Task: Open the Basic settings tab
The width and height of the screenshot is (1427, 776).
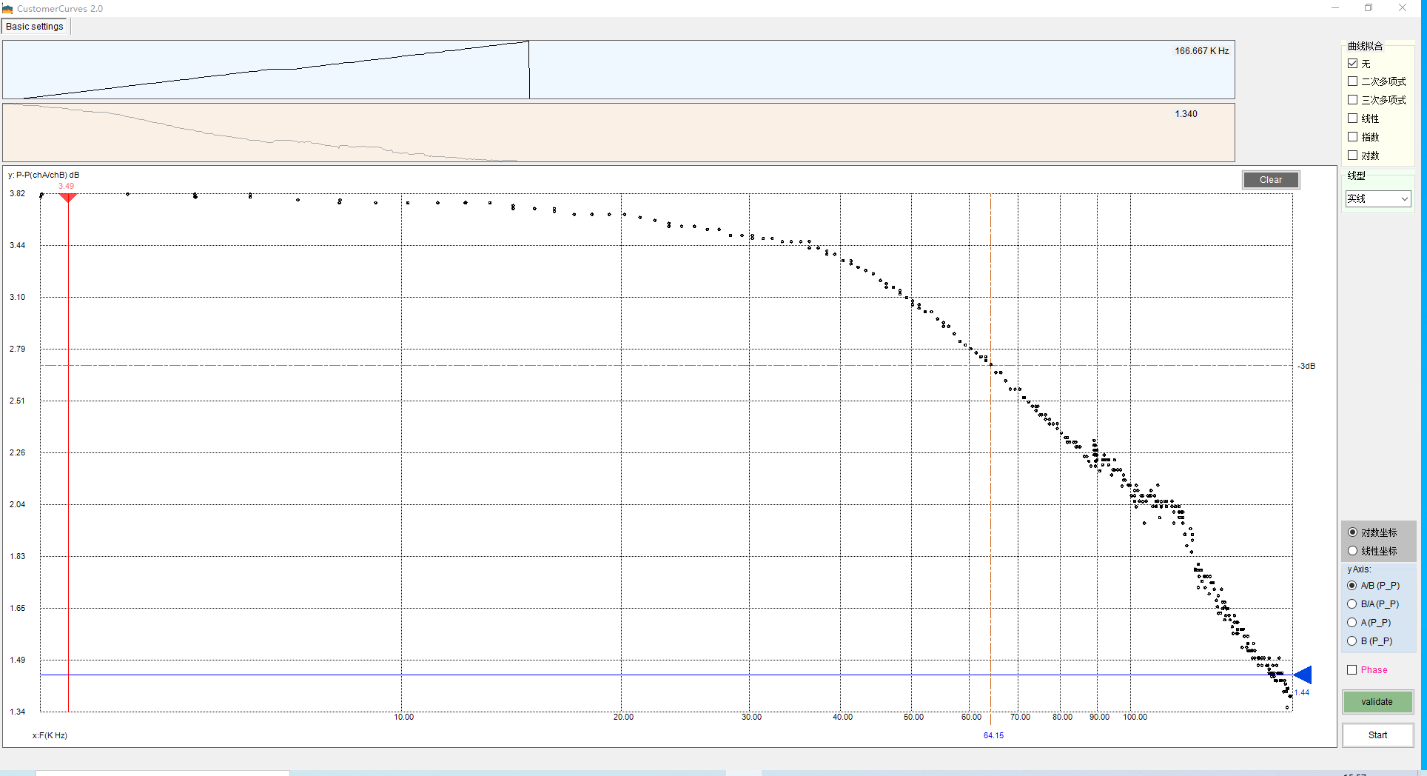Action: pos(35,27)
